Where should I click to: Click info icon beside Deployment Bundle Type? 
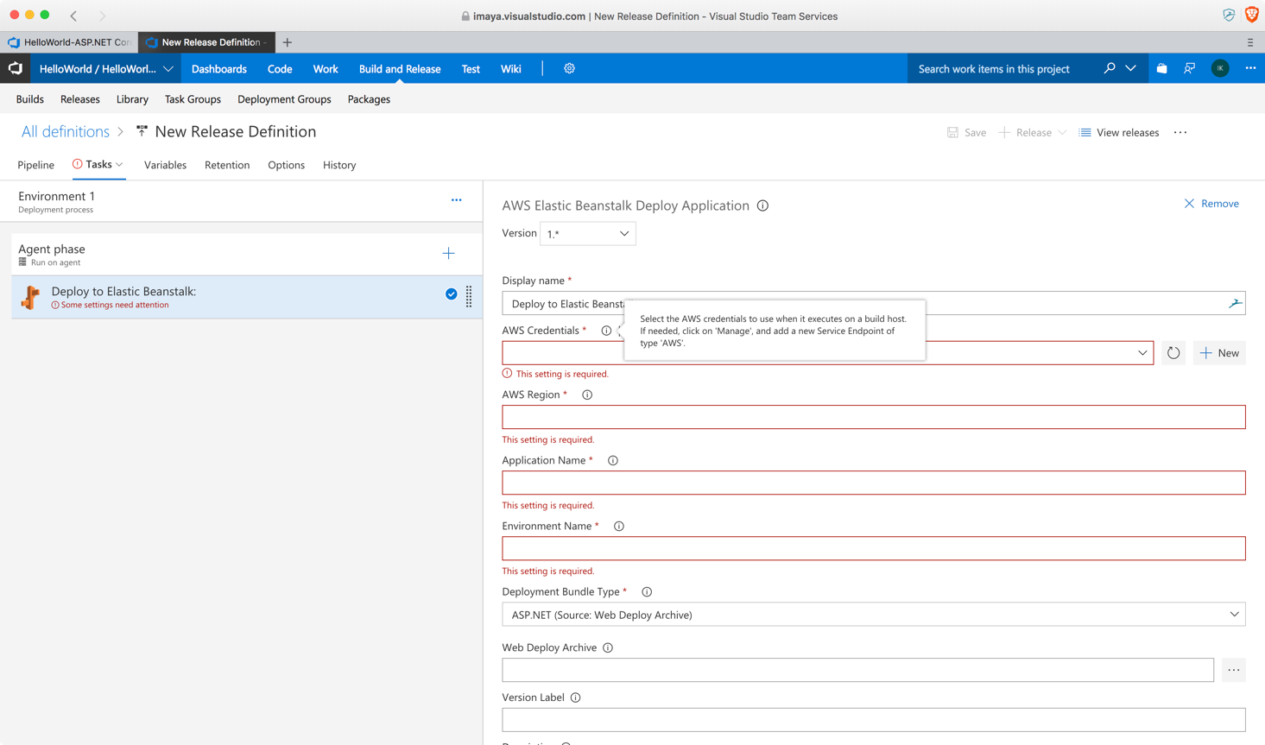[647, 591]
